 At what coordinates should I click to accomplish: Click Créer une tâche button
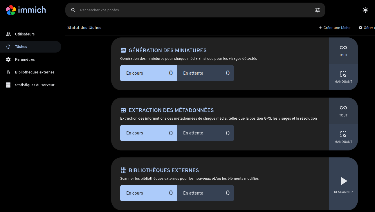335,28
